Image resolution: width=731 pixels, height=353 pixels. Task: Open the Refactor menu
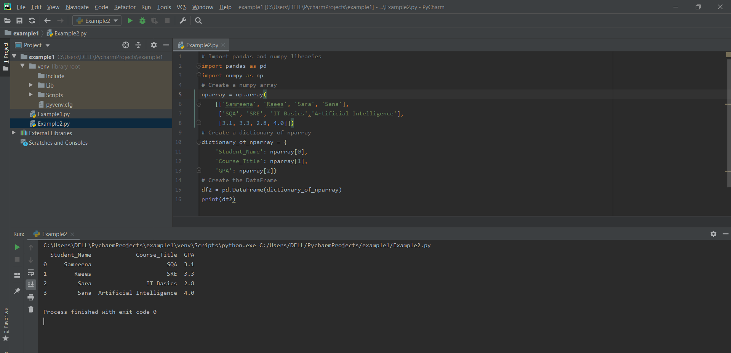pyautogui.click(x=125, y=7)
